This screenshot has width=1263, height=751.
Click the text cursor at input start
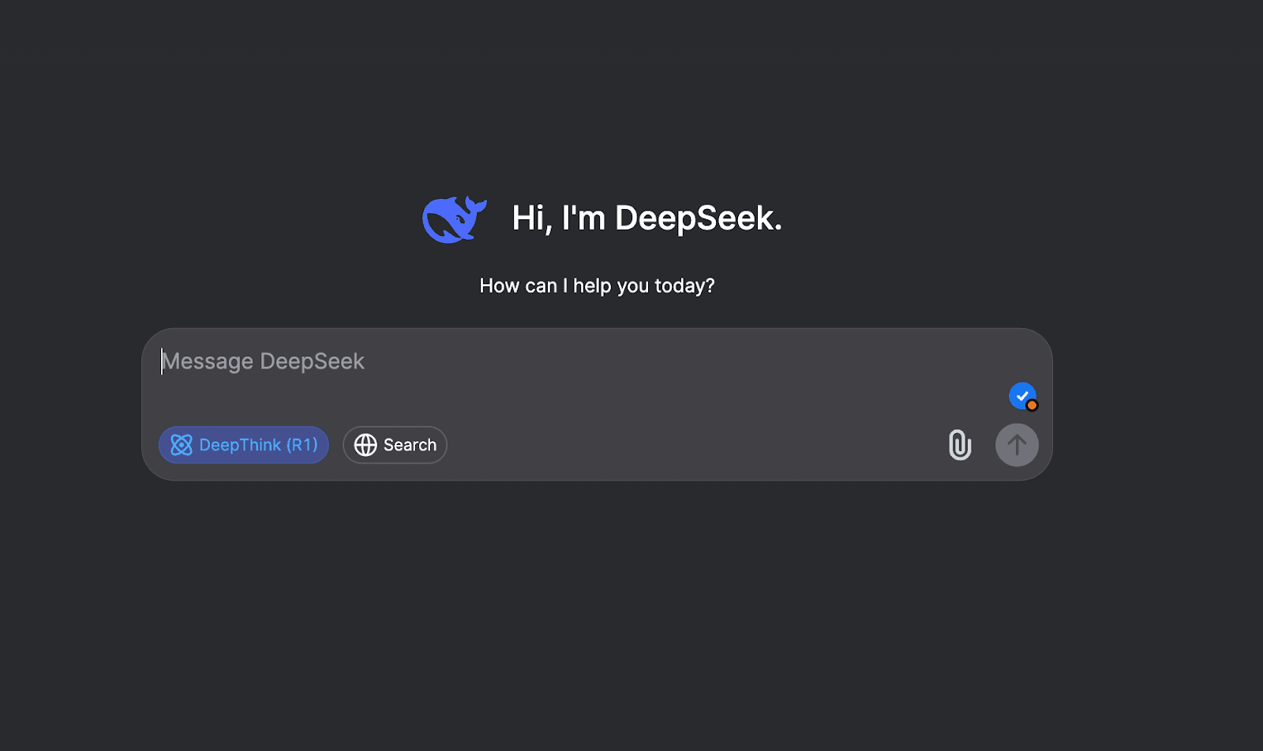[162, 361]
